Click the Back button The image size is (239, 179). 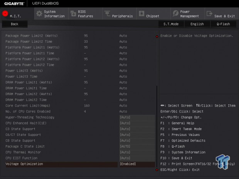click(15, 24)
